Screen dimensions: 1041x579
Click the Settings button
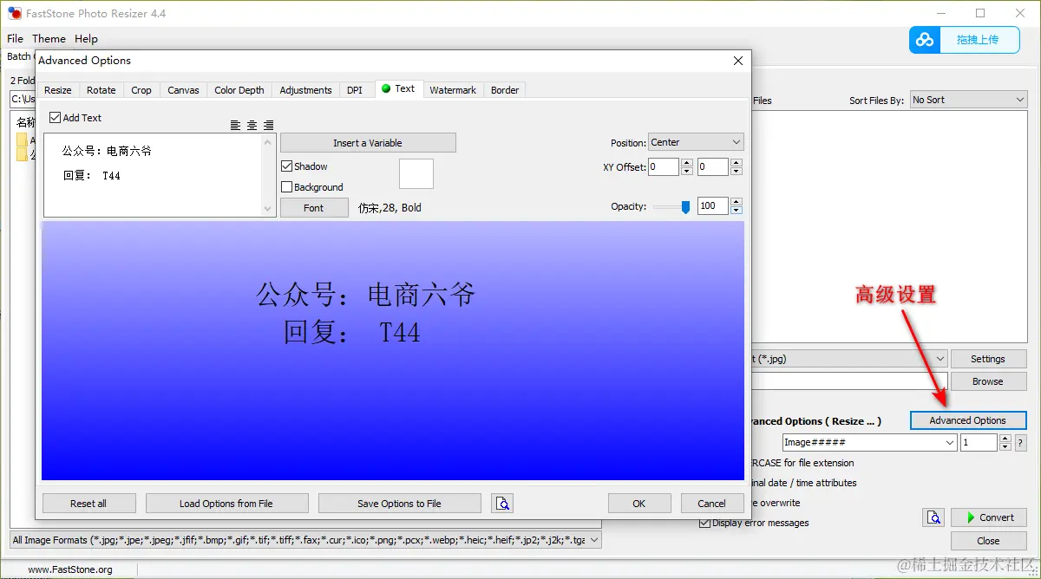(x=988, y=359)
